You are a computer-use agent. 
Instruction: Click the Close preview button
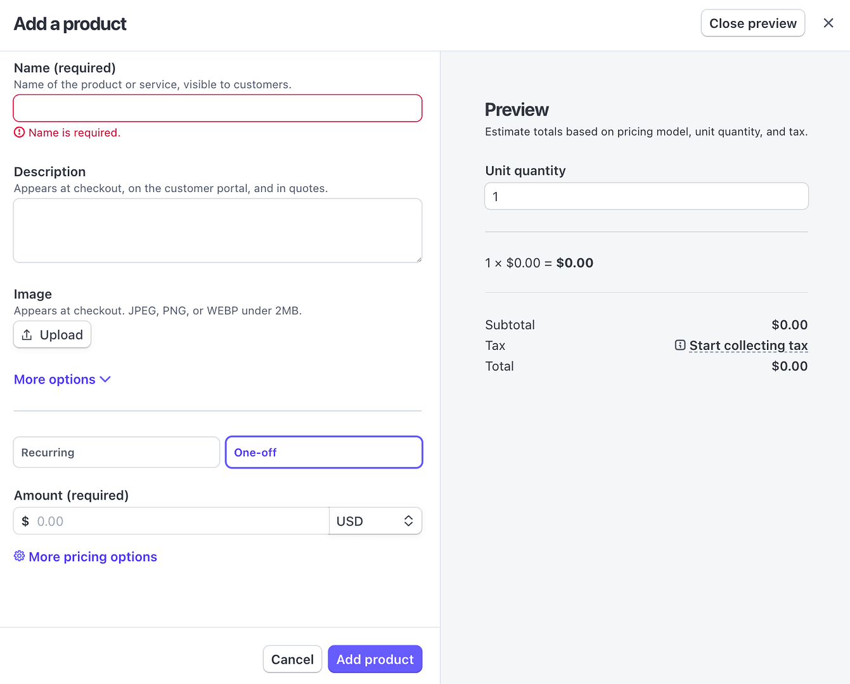click(752, 23)
